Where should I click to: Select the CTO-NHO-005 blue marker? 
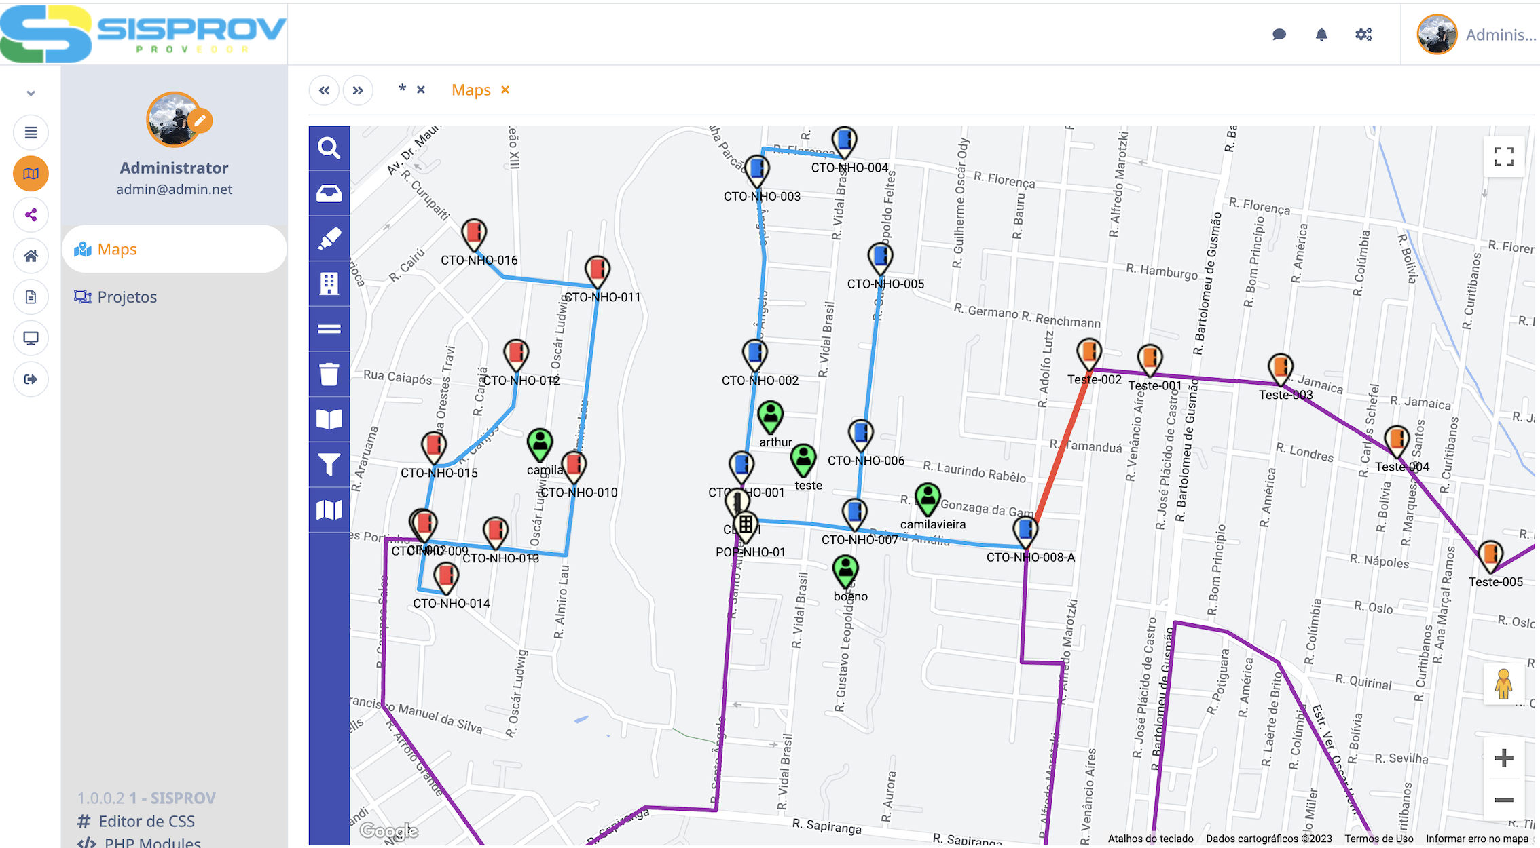click(881, 259)
